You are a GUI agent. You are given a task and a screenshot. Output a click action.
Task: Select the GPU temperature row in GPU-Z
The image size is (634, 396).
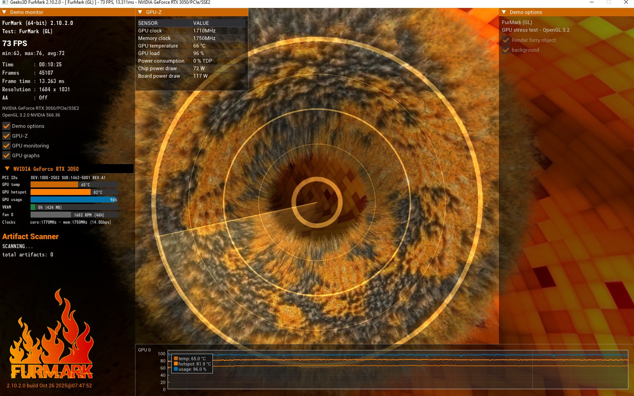click(x=192, y=46)
